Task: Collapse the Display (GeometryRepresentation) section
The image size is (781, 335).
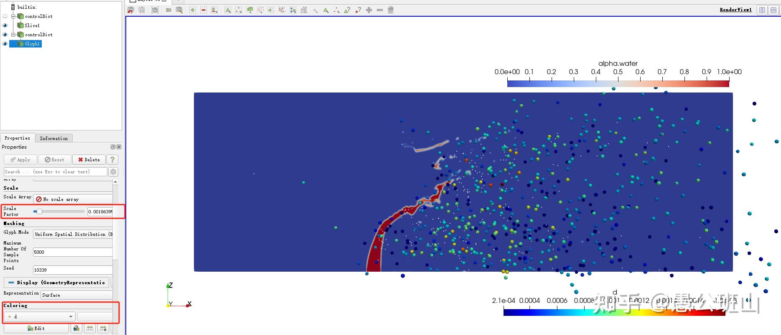Action: pyautogui.click(x=56, y=282)
